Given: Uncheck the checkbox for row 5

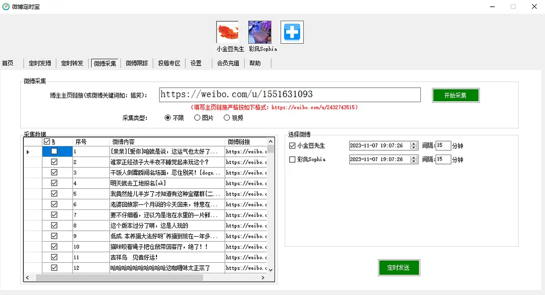Looking at the screenshot, I should click(54, 194).
